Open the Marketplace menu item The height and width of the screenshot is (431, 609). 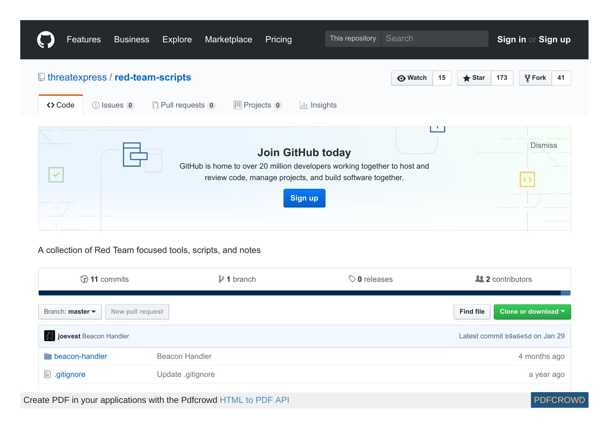coord(228,39)
